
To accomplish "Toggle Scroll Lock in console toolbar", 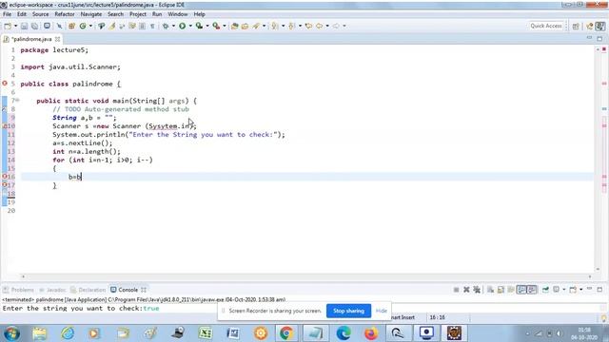I will click(x=501, y=290).
